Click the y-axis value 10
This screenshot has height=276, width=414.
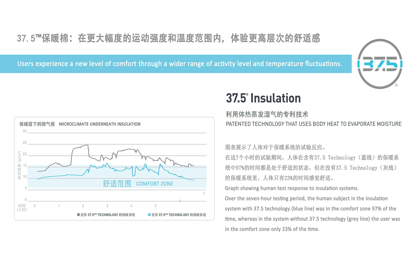[x=25, y=177]
